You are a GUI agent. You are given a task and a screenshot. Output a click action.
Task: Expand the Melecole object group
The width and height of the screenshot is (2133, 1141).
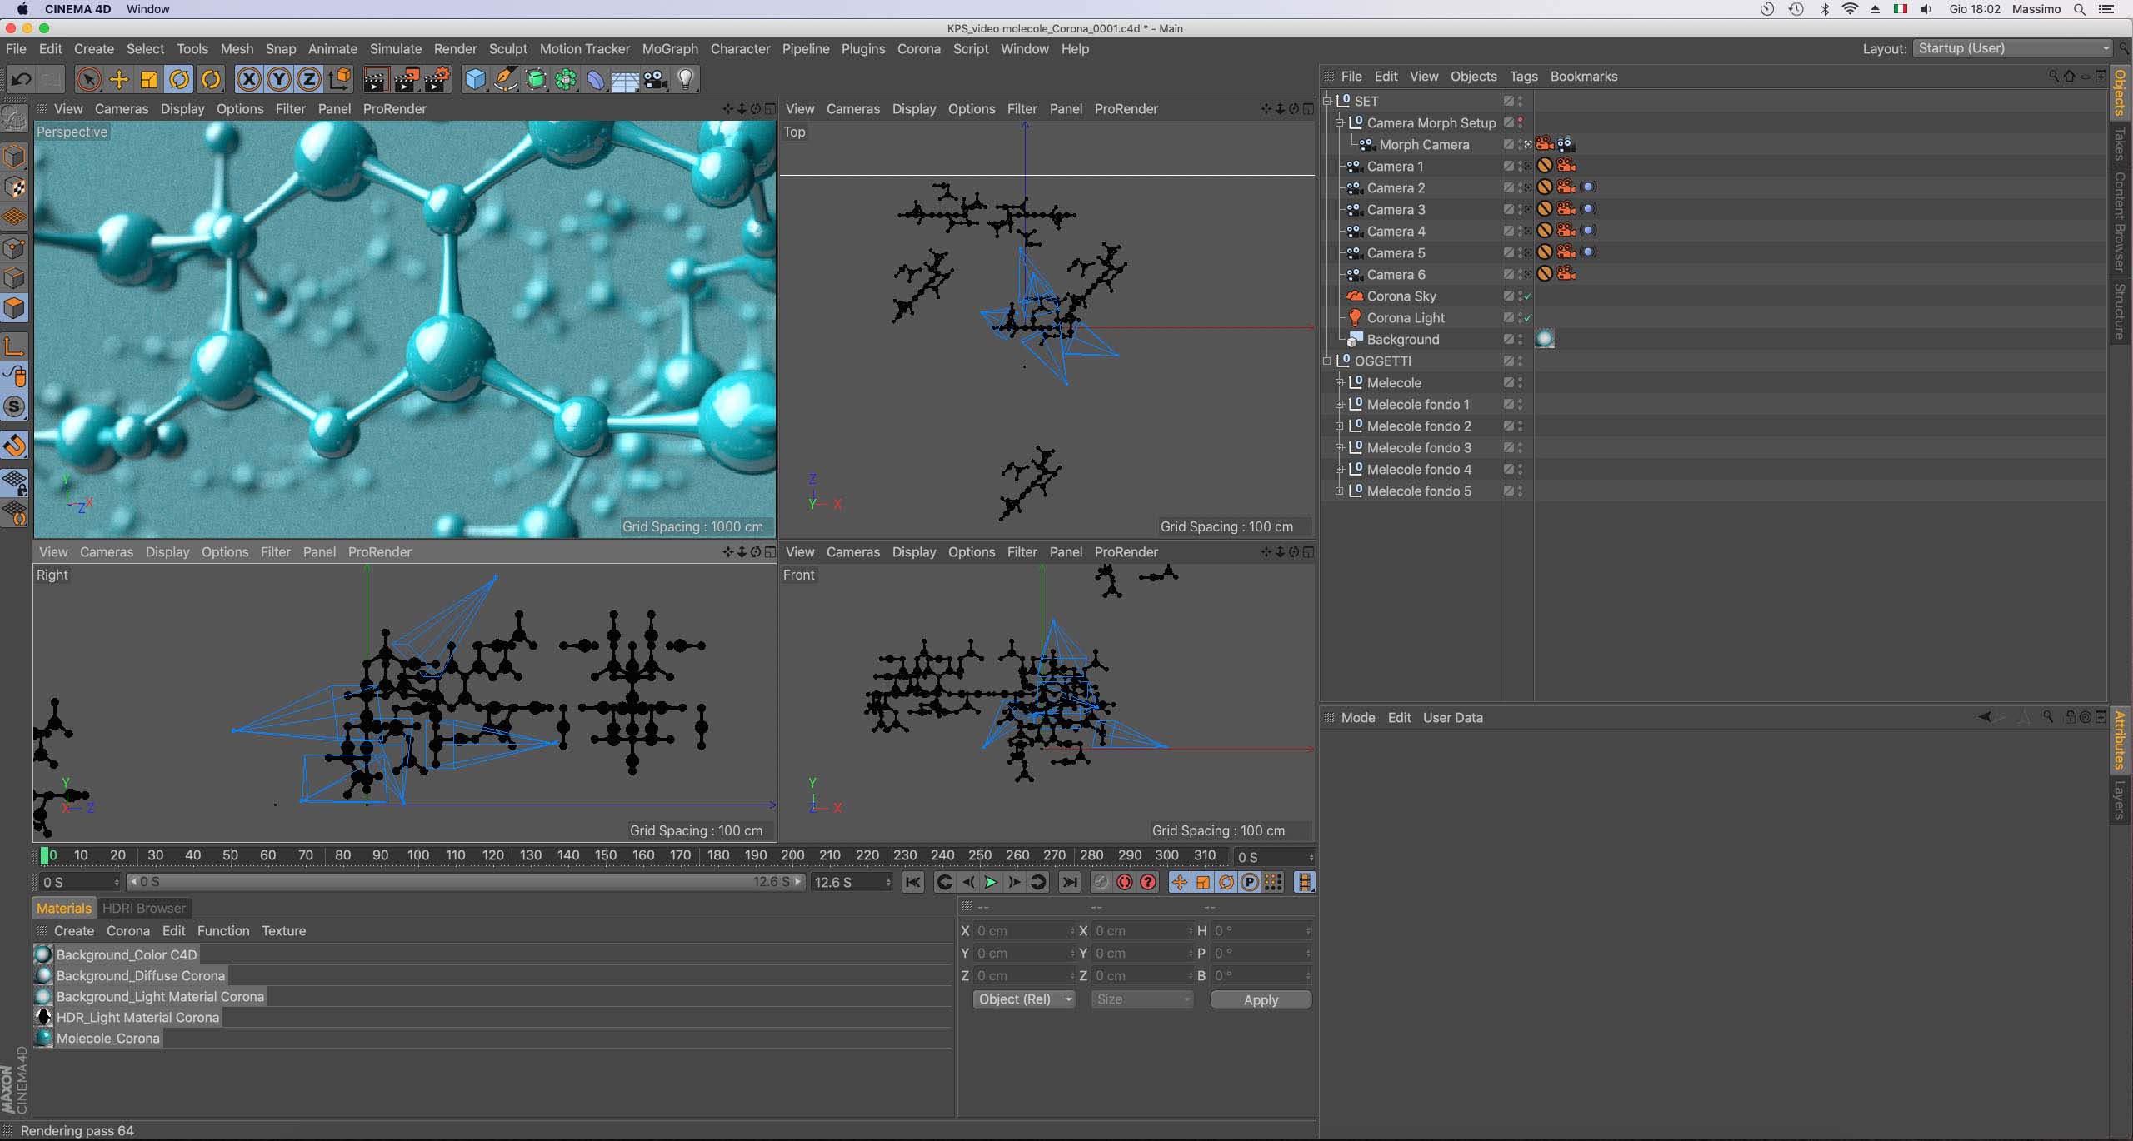coord(1339,383)
